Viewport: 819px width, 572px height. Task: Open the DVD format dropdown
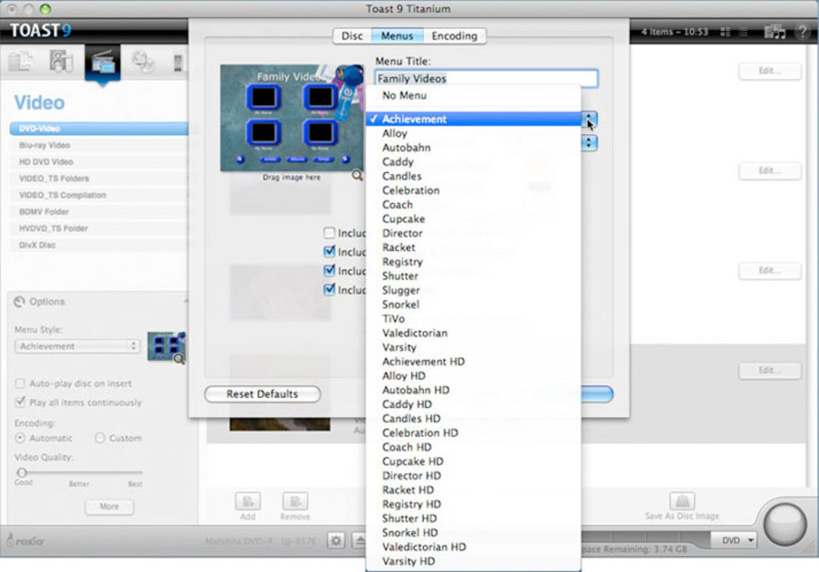tap(734, 540)
